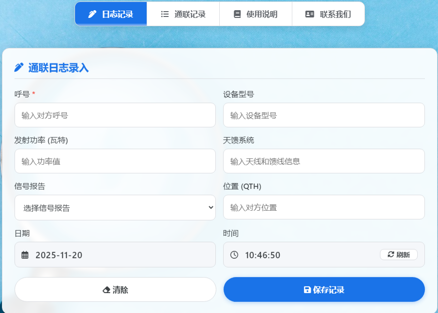Click the clock icon in the 时间 field

click(x=235, y=254)
